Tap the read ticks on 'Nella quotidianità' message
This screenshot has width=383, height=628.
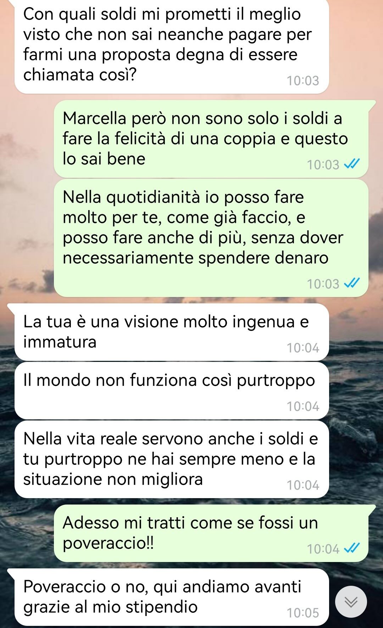click(352, 283)
